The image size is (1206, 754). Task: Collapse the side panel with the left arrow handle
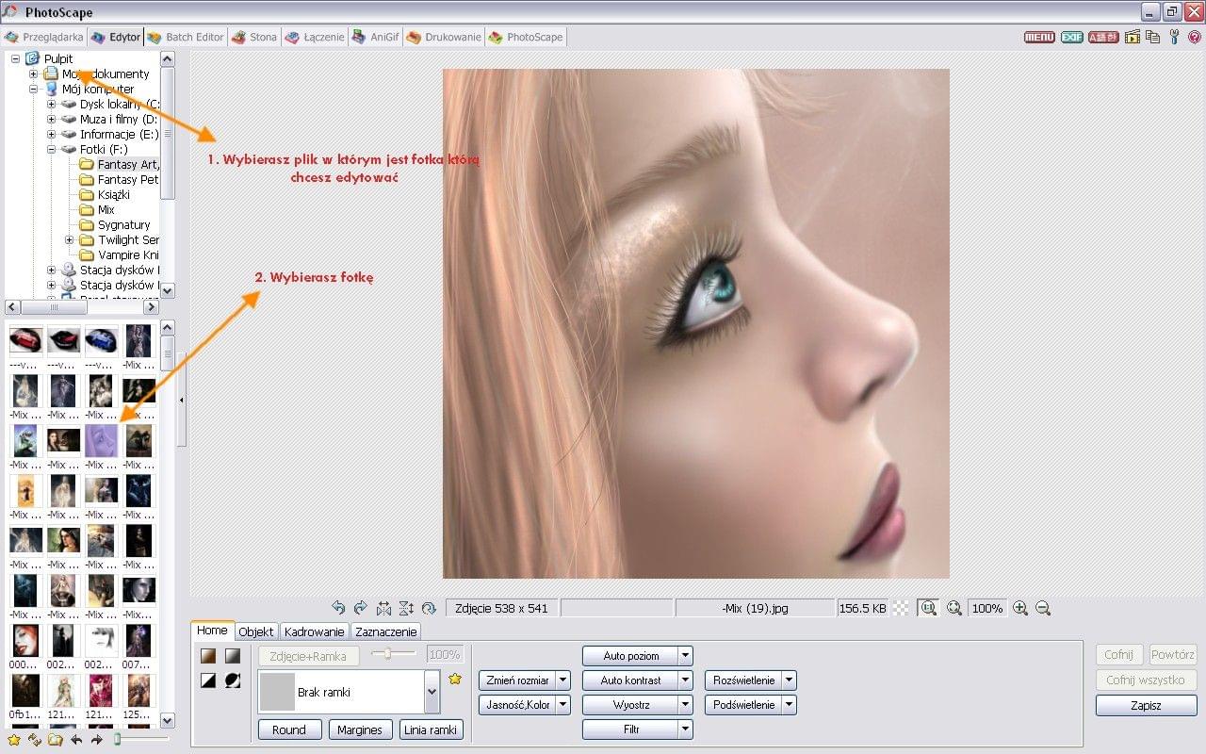(x=181, y=400)
